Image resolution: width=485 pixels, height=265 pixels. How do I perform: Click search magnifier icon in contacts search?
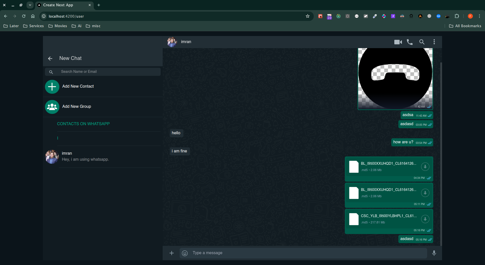pyautogui.click(x=51, y=72)
